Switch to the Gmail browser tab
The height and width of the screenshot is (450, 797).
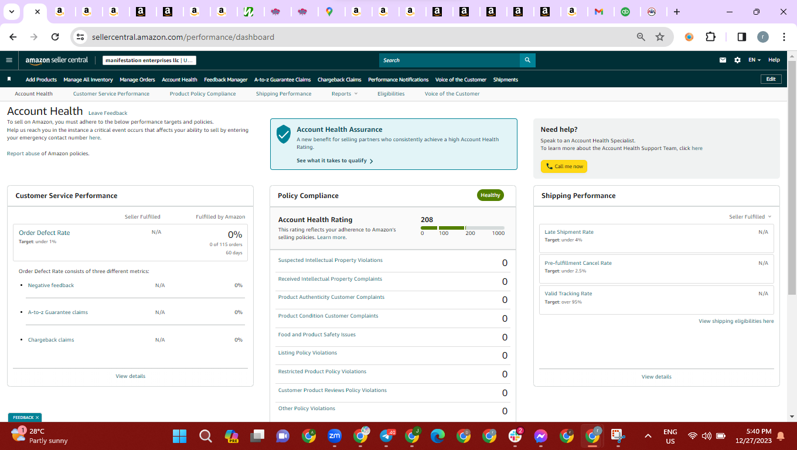598,12
